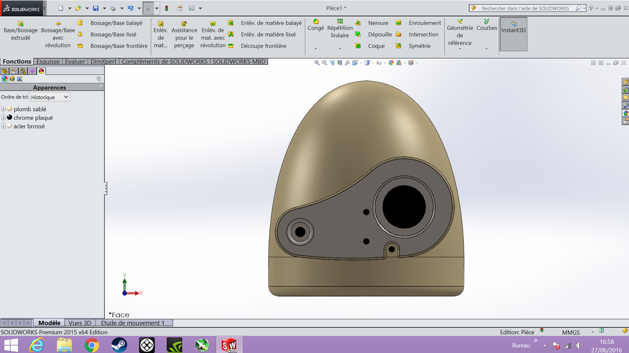Open the Options icon in quick toolbar

[x=192, y=8]
